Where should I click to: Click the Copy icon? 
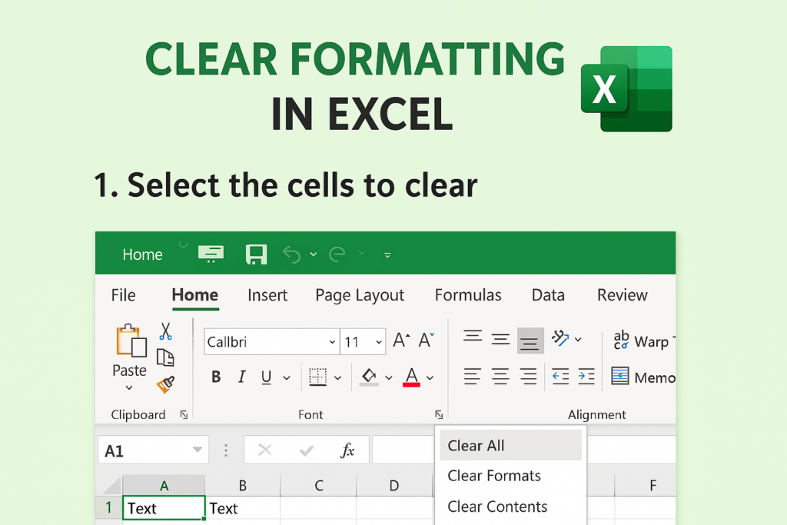pyautogui.click(x=165, y=357)
